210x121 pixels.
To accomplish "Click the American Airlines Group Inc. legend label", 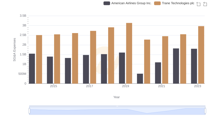I will pyautogui.click(x=132, y=3).
